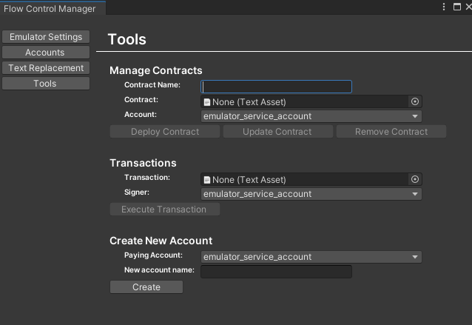
Task: Click the Update Contract button
Action: click(277, 132)
